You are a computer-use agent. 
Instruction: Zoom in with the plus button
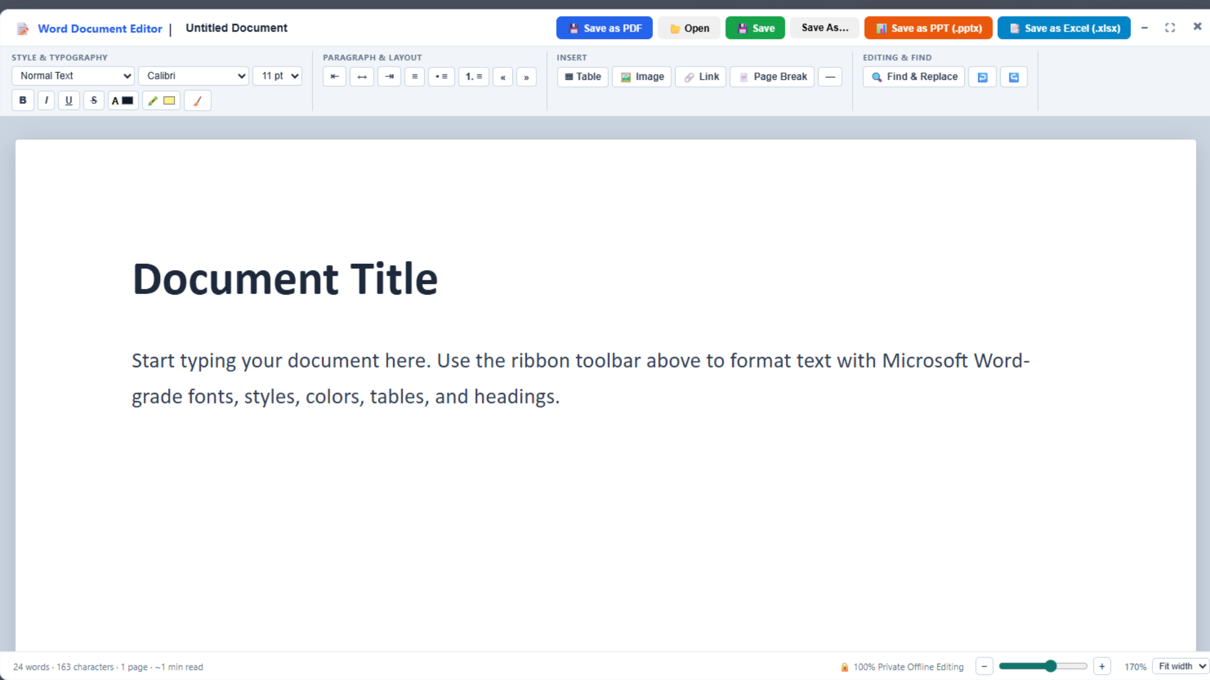1102,666
